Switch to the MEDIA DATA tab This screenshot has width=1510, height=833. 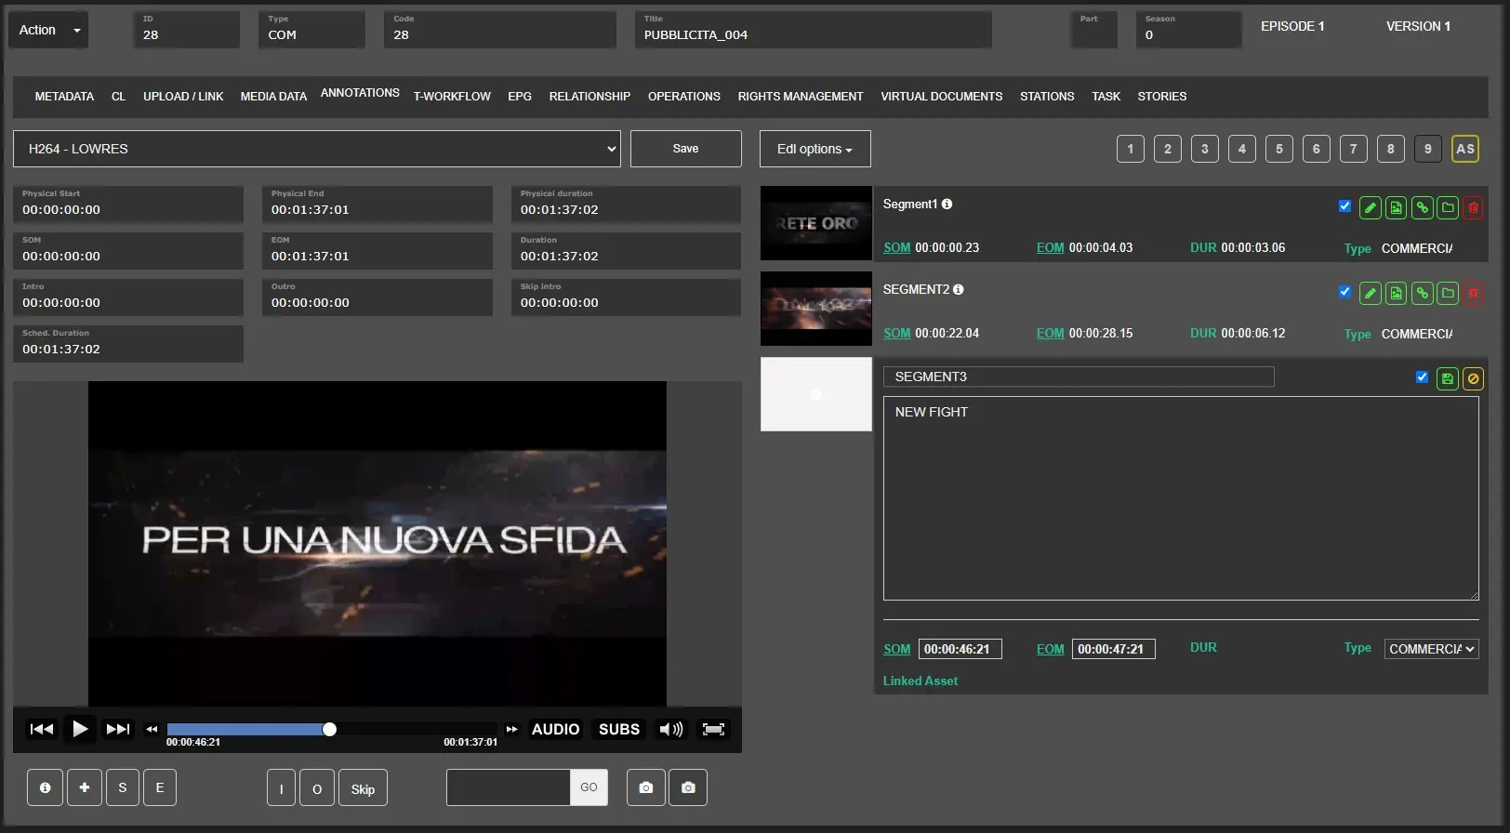[x=273, y=97]
